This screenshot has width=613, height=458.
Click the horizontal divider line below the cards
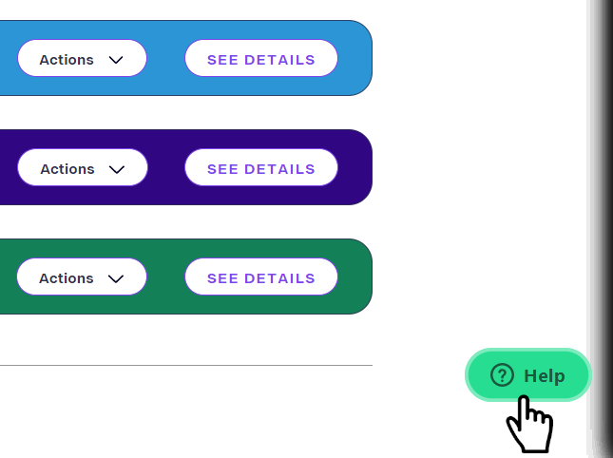(186, 366)
